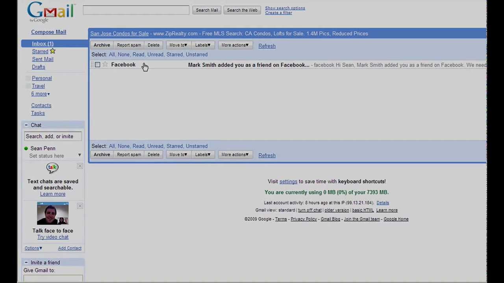The width and height of the screenshot is (504, 283).
Task: Go to the Starred folder
Action: [40, 51]
